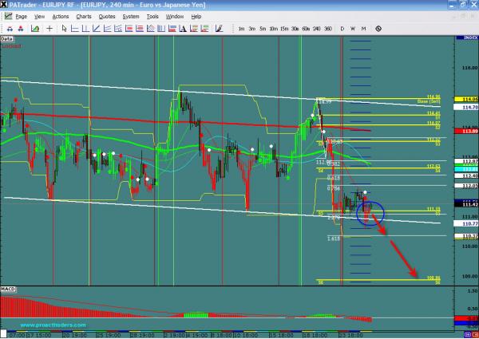The image size is (479, 339).
Task: Select the Weekly 'W' timeframe button
Action: pyautogui.click(x=353, y=28)
